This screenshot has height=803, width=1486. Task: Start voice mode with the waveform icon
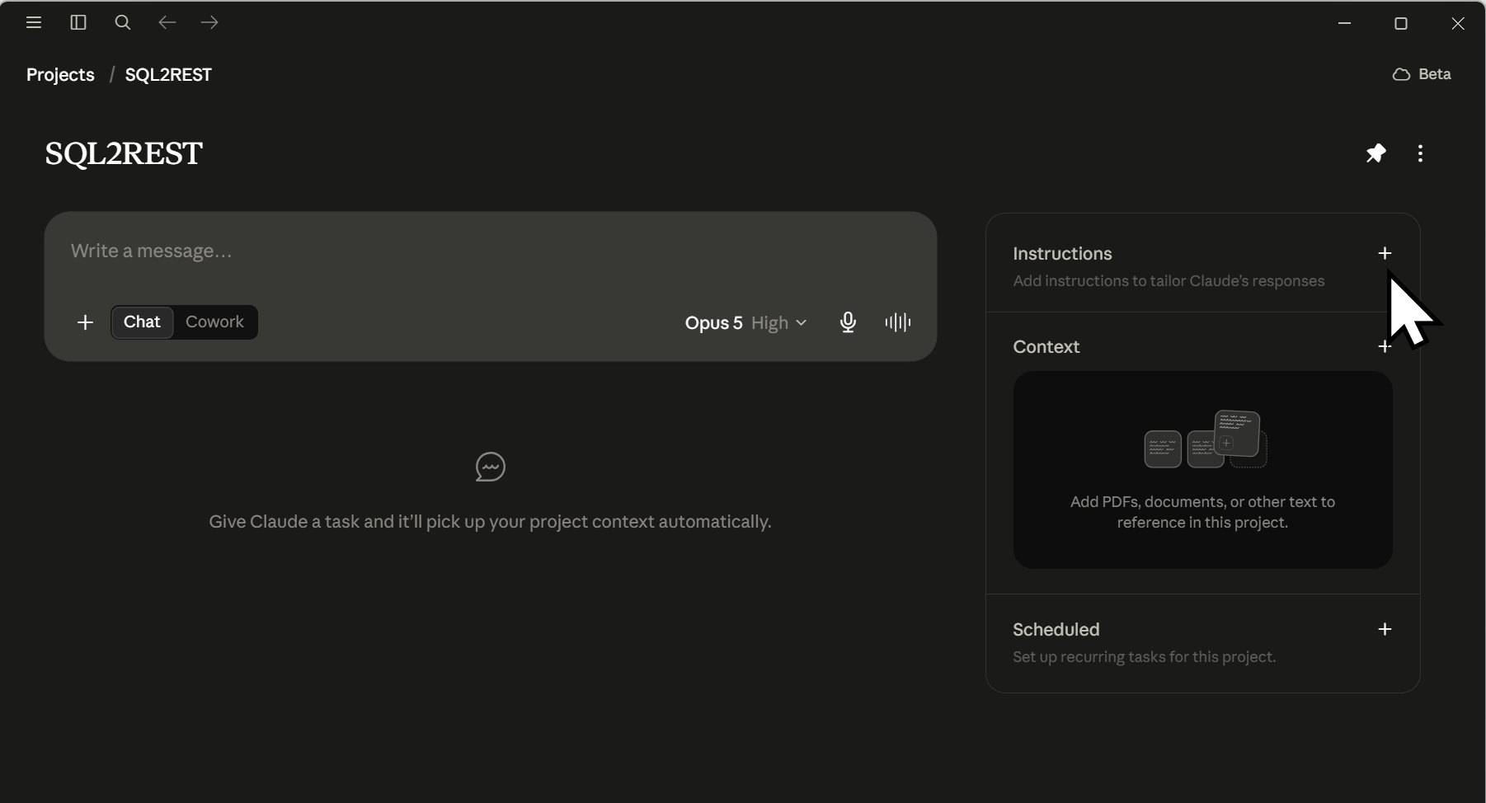click(x=898, y=322)
